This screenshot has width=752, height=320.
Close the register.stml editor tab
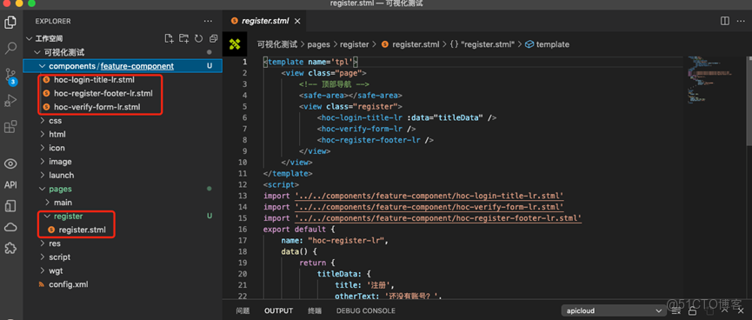coord(297,21)
